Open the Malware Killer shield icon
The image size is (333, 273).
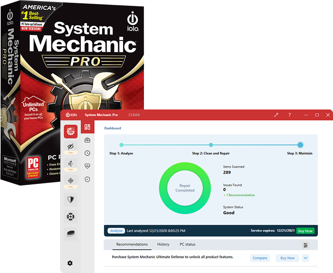(x=70, y=199)
